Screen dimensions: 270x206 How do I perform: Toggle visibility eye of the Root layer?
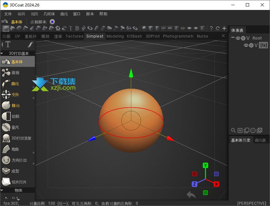point(238,38)
